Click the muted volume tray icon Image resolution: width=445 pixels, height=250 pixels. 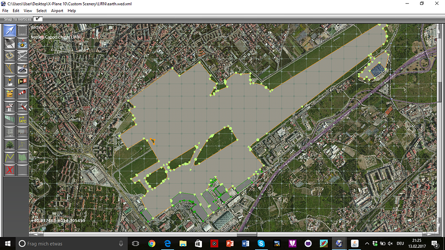pyautogui.click(x=391, y=243)
